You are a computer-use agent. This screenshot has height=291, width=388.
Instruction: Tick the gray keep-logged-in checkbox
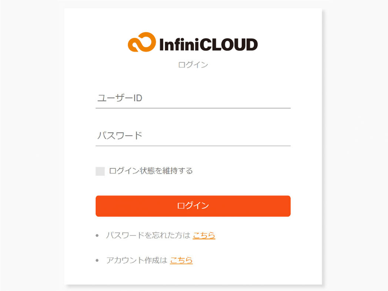click(100, 171)
